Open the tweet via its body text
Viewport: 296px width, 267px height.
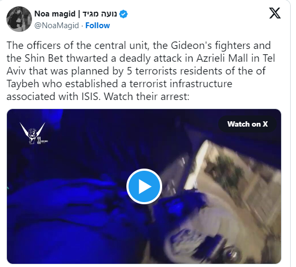pyautogui.click(x=141, y=71)
